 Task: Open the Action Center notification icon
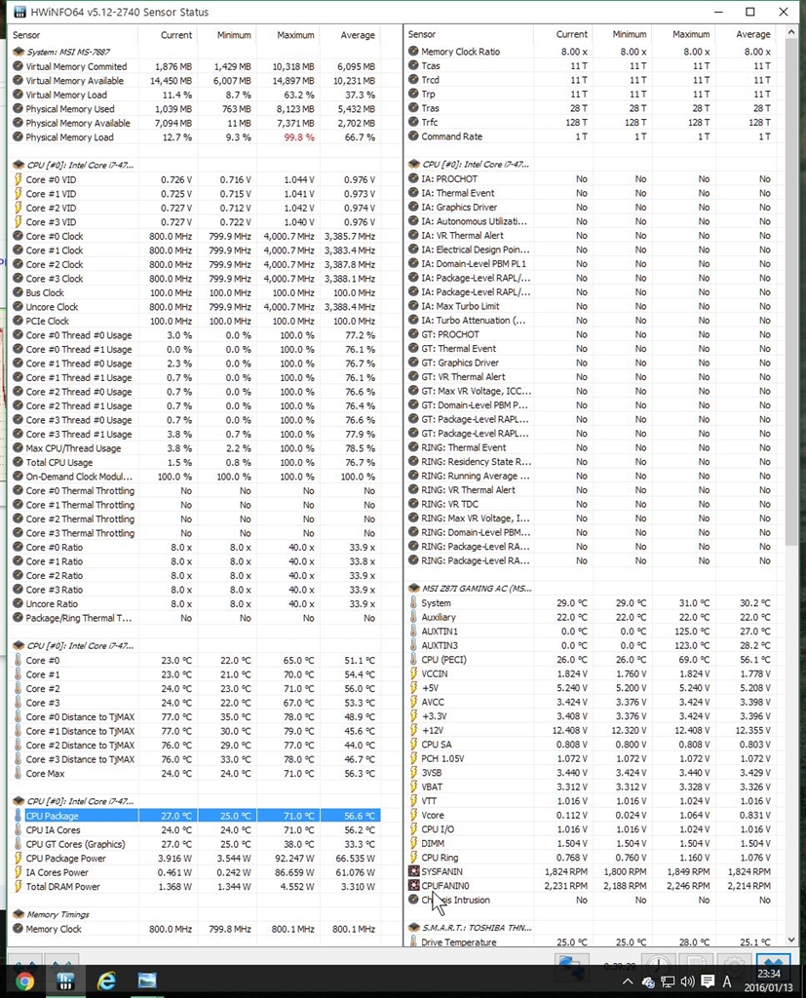708,981
